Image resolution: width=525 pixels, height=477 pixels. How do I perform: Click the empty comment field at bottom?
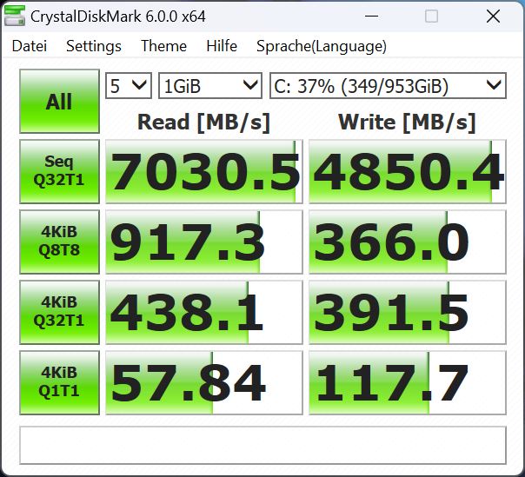click(x=262, y=445)
